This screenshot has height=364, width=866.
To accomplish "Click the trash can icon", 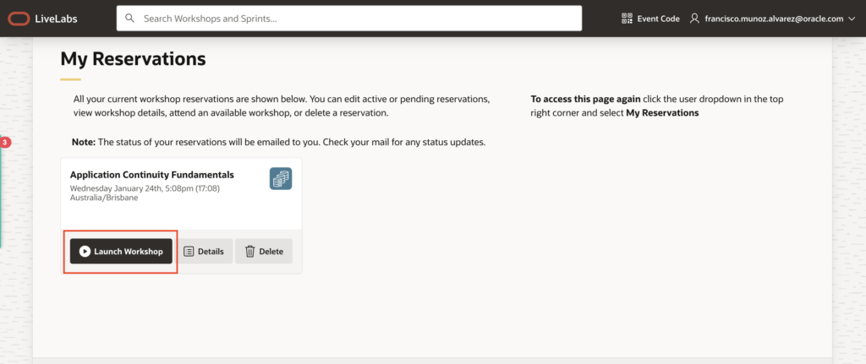I will point(249,252).
